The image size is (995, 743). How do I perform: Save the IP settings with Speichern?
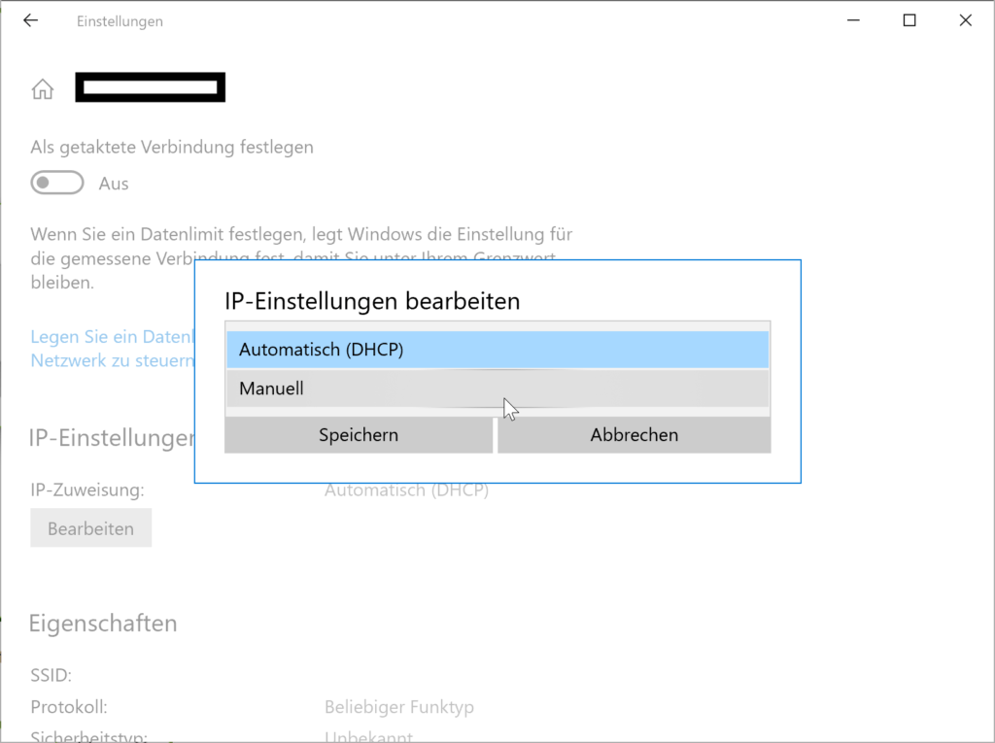coord(358,434)
